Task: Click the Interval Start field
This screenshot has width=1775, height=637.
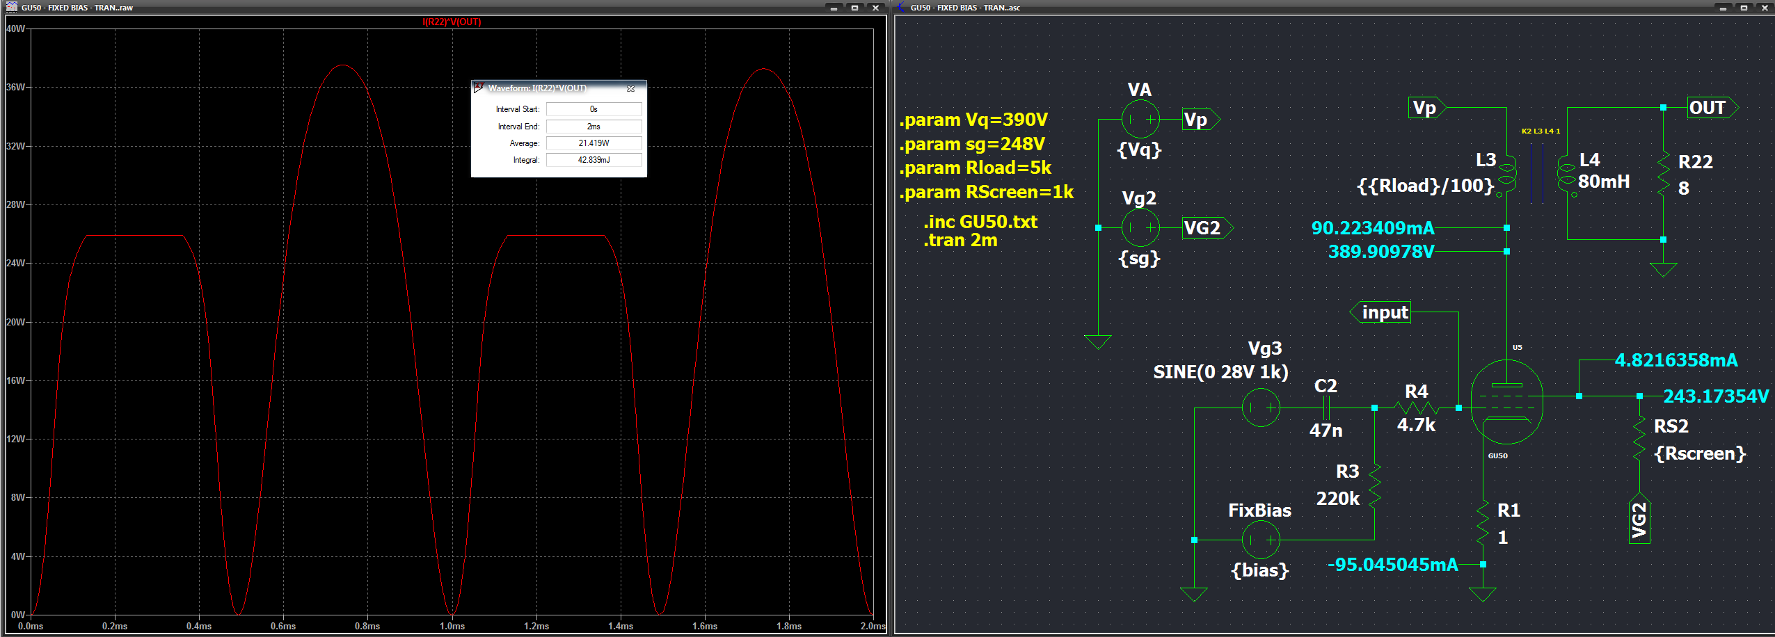Action: click(593, 109)
